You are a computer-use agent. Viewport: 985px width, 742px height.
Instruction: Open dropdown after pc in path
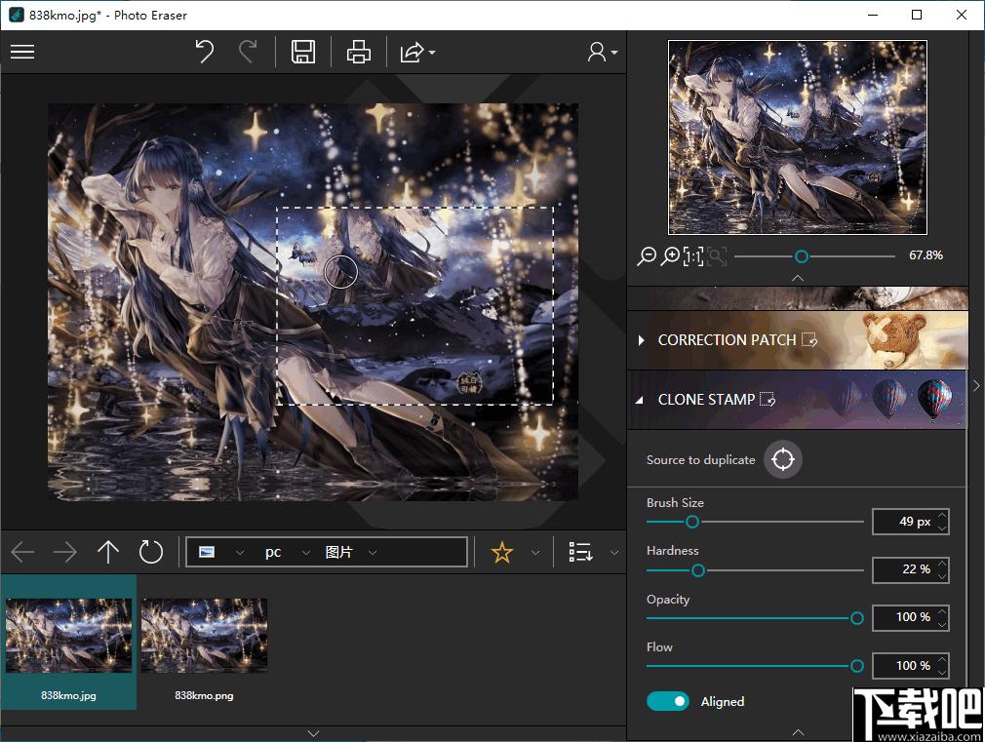(306, 553)
